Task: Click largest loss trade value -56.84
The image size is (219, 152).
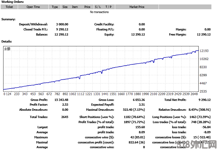Action: tap(206, 127)
